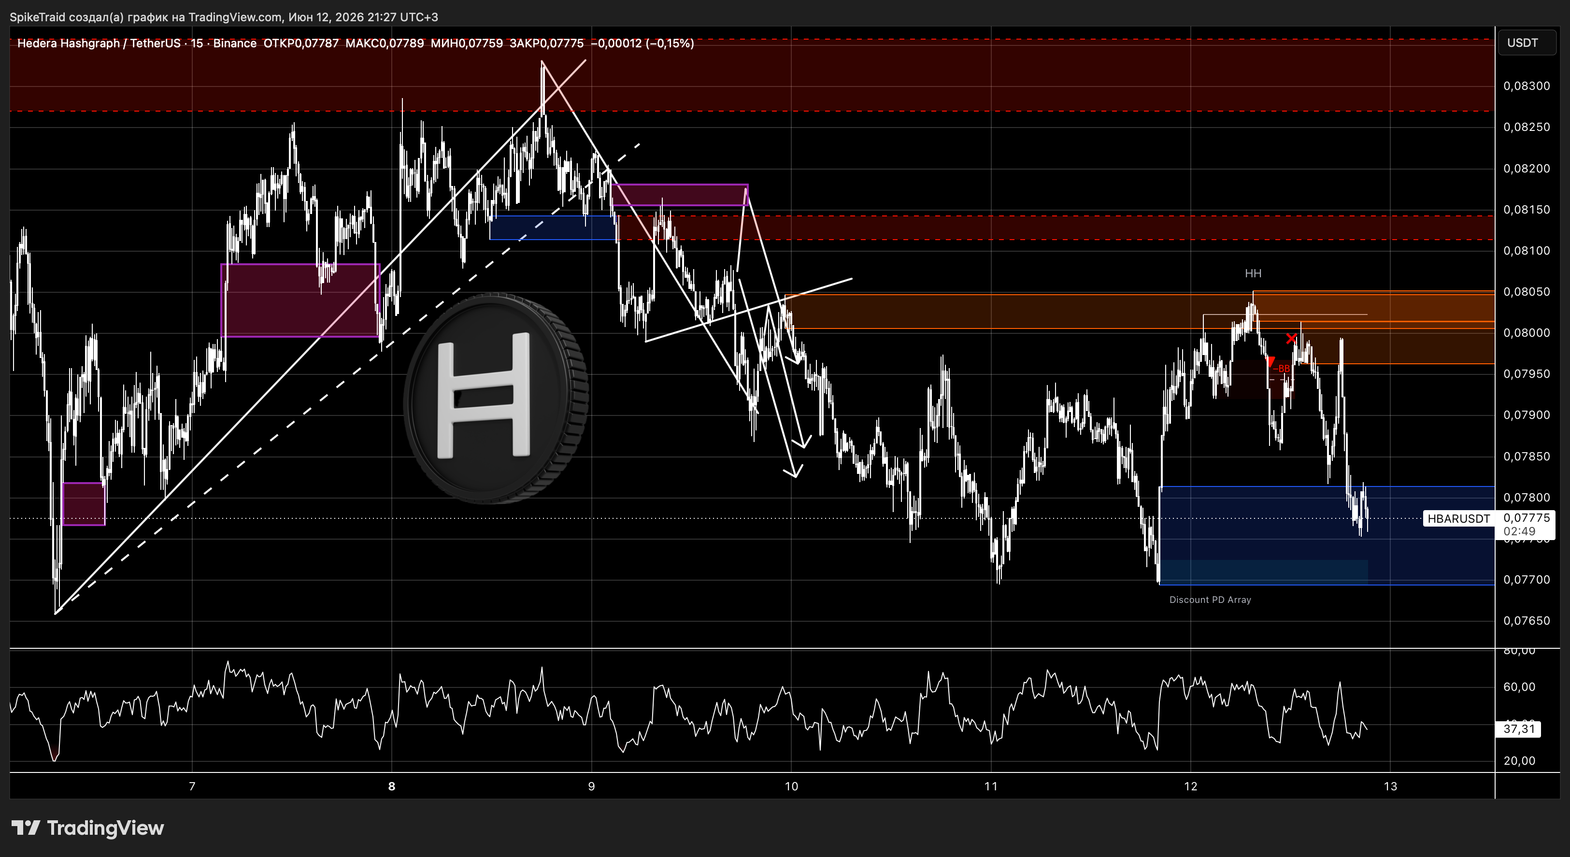The height and width of the screenshot is (857, 1570).
Task: Click the 02:49 candle countdown
Action: (x=1519, y=531)
